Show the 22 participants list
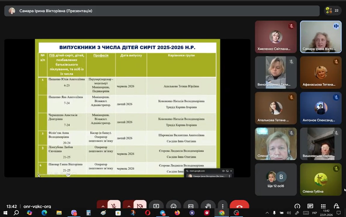This screenshot has height=217, width=346. [x=333, y=11]
